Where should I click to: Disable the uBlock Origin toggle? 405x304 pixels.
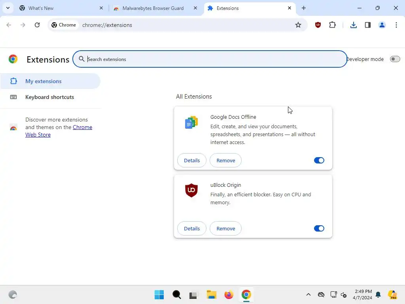coord(319,228)
